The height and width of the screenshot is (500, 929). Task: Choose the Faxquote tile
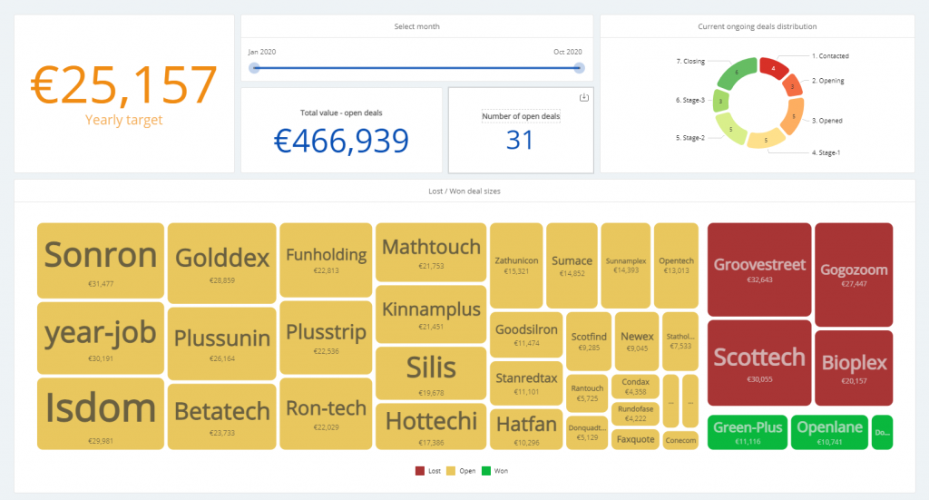tap(635, 439)
